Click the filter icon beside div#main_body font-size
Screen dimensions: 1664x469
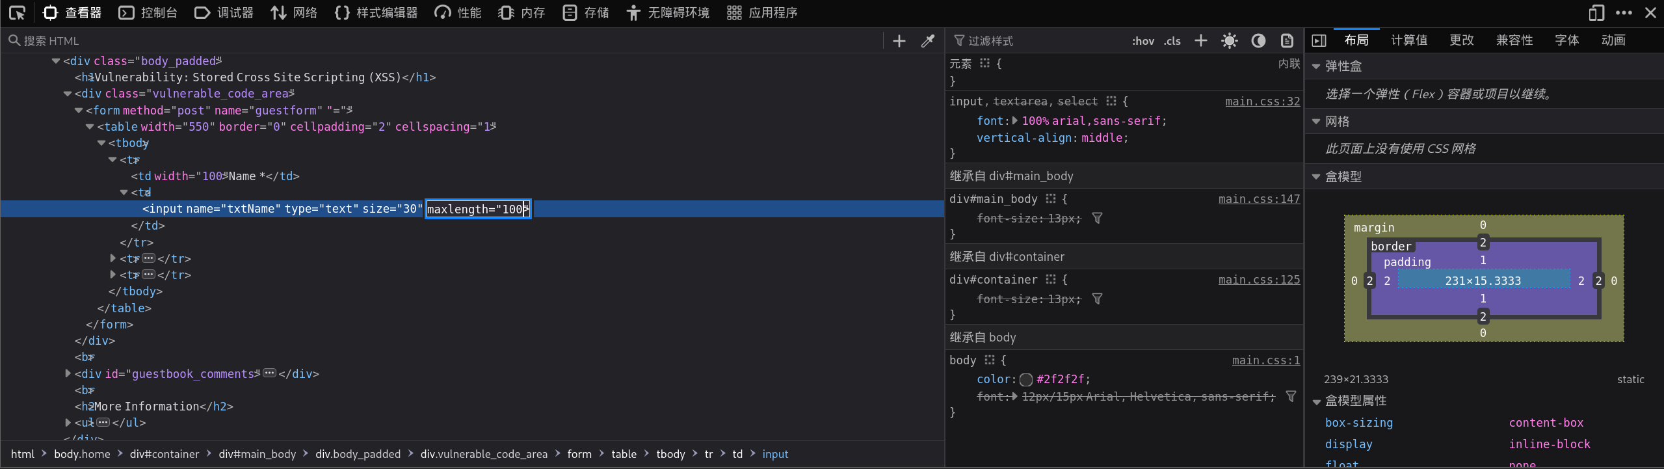click(x=1097, y=219)
